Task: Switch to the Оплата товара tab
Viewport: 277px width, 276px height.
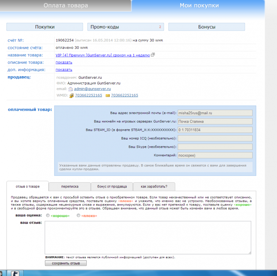Action: point(66,6)
